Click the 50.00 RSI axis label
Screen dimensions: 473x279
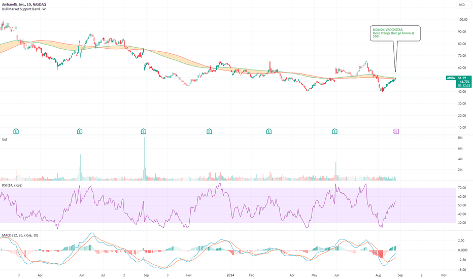coord(462,205)
